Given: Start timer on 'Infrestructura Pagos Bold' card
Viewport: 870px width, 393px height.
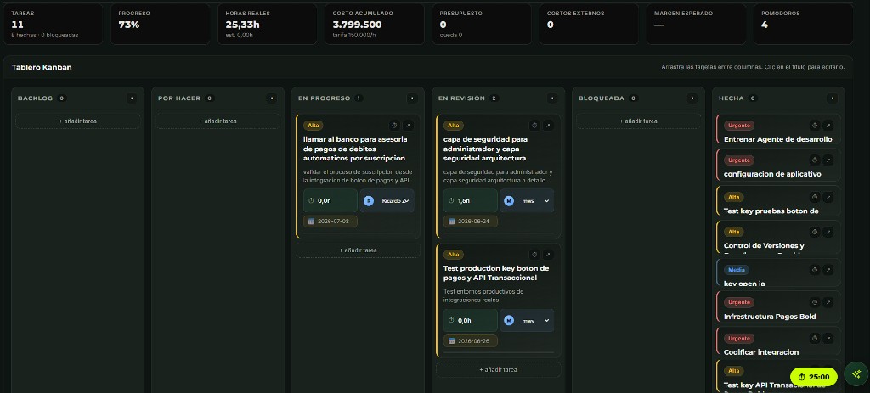Looking at the screenshot, I should (x=815, y=302).
